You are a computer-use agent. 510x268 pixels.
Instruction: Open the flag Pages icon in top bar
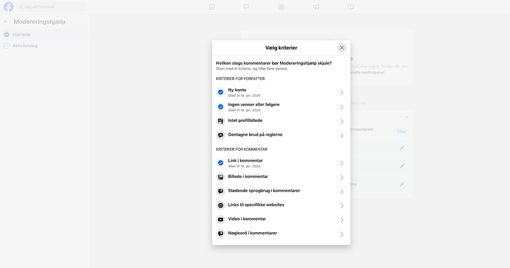(246, 7)
